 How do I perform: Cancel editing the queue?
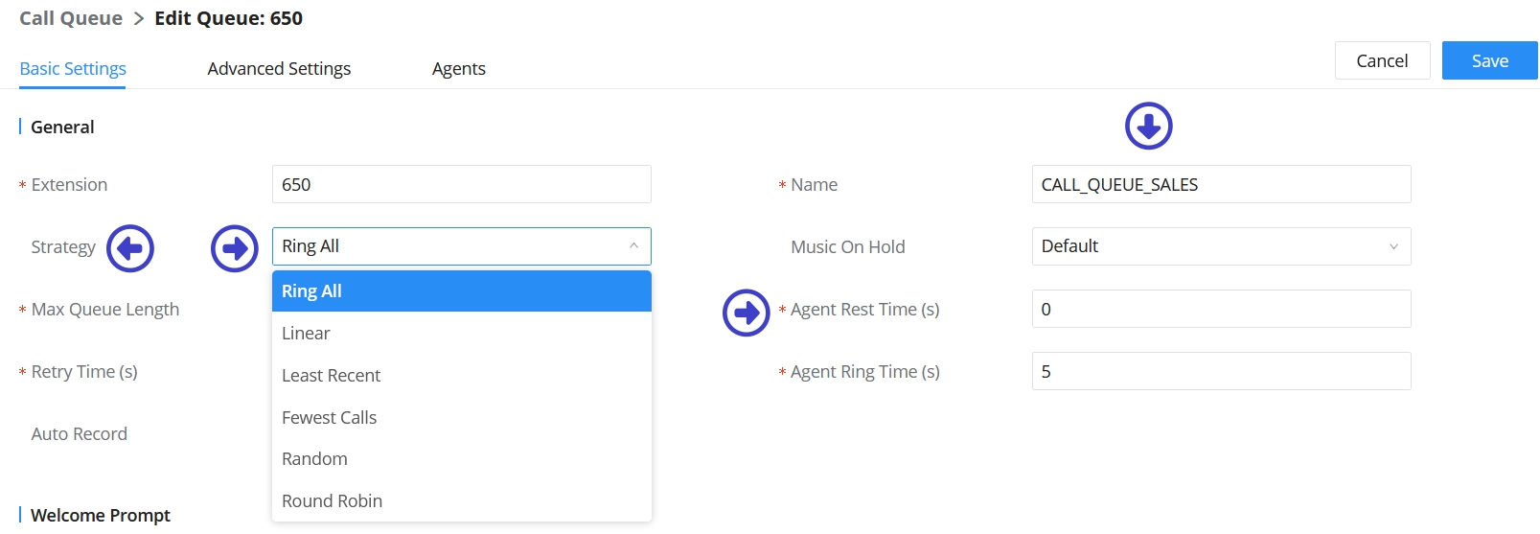tap(1382, 60)
